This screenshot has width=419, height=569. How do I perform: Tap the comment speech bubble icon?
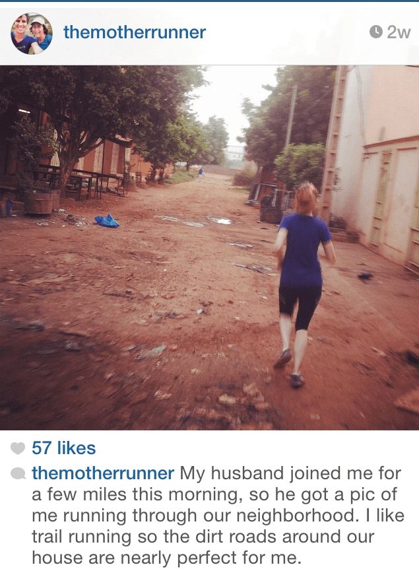pyautogui.click(x=18, y=473)
